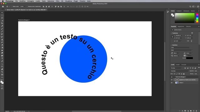Toggle the layer filter on/off switch
The width and height of the screenshot is (200, 112).
(x=199, y=68)
